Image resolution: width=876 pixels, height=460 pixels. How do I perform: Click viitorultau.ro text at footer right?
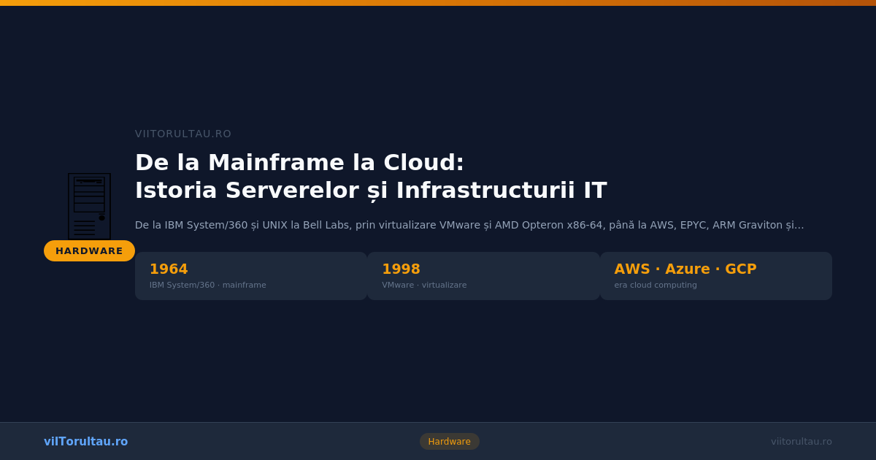pyautogui.click(x=802, y=442)
